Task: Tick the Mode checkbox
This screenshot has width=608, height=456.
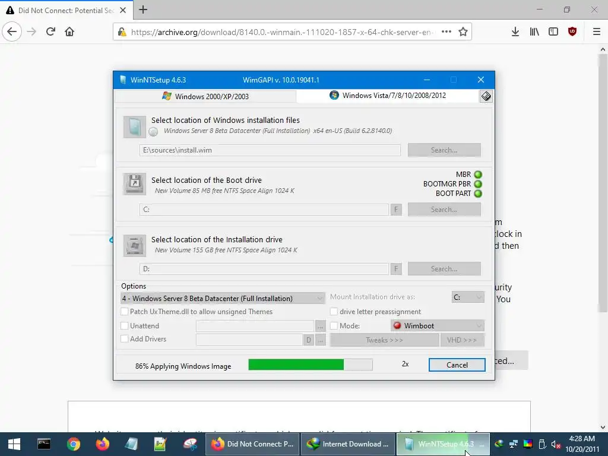Action: pyautogui.click(x=334, y=326)
